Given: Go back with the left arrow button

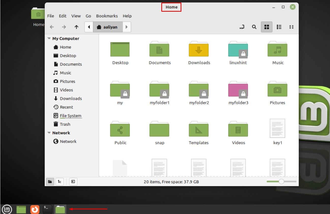Looking at the screenshot, I should click(x=52, y=27).
